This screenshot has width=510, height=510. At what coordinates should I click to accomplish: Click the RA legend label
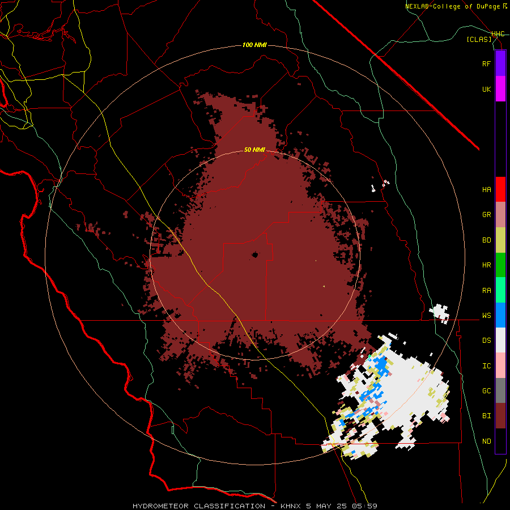coord(486,291)
